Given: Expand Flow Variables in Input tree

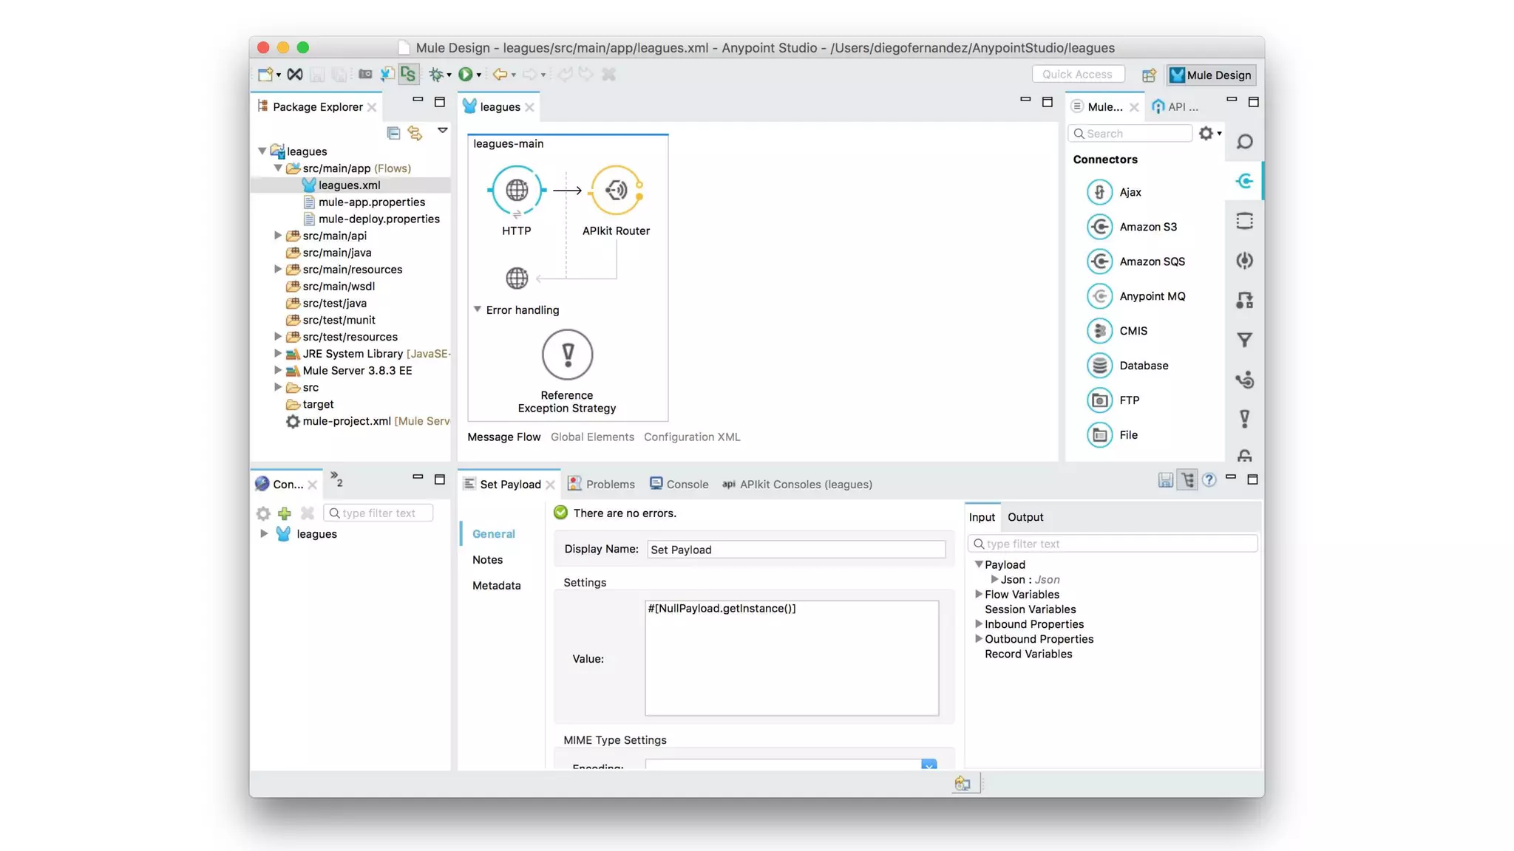Looking at the screenshot, I should 978,594.
